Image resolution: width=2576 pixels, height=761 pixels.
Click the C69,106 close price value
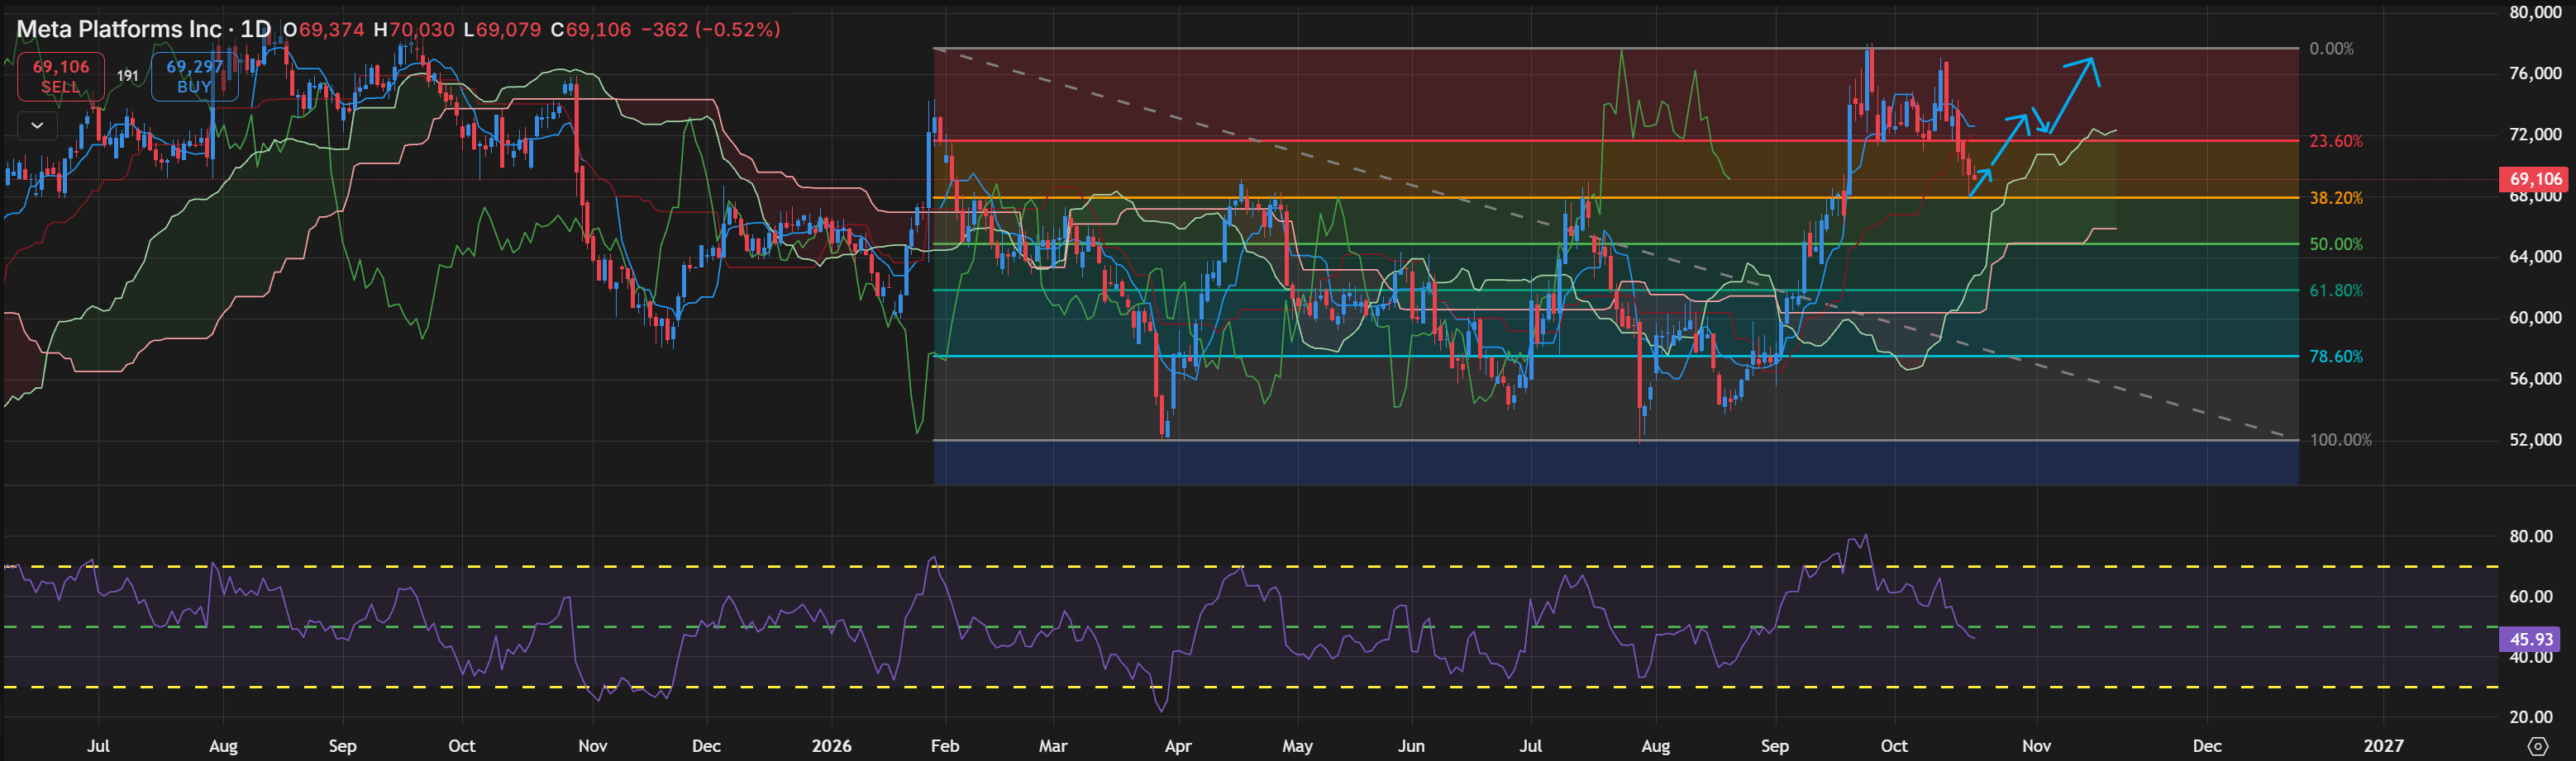[x=591, y=30]
